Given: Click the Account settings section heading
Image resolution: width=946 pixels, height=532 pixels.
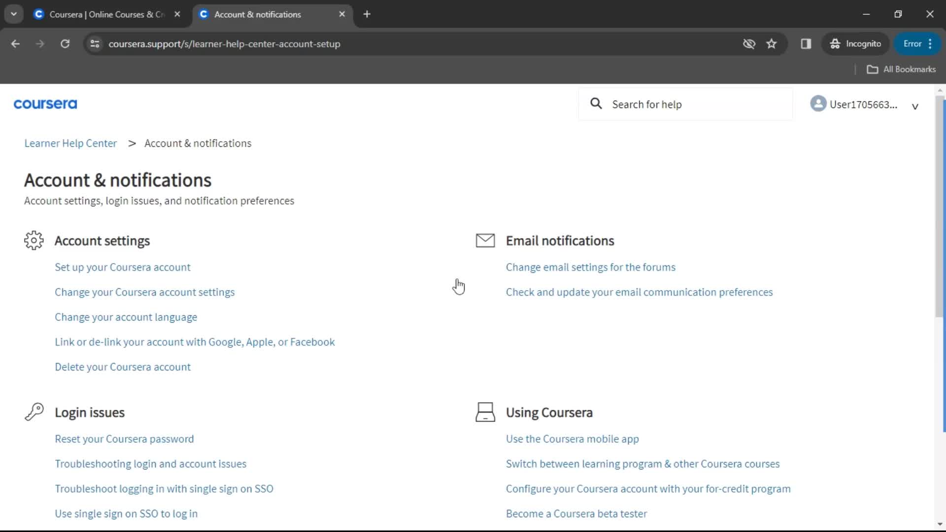Looking at the screenshot, I should pos(102,241).
